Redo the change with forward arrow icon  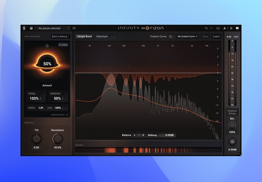pyautogui.click(x=211, y=28)
